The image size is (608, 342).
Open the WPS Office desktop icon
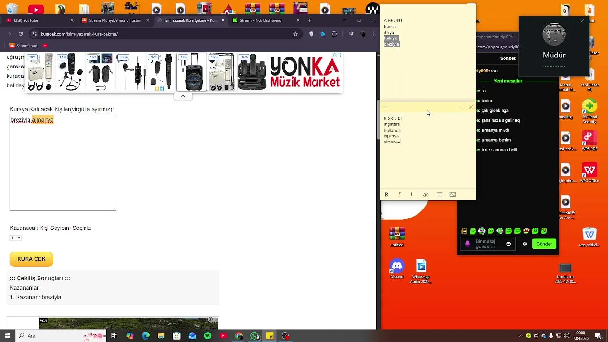pyautogui.click(x=589, y=173)
